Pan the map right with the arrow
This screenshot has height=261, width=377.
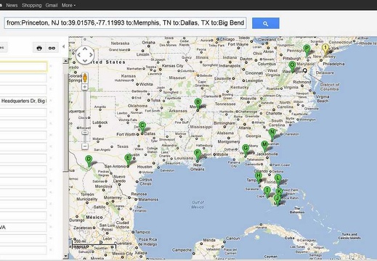(91, 54)
